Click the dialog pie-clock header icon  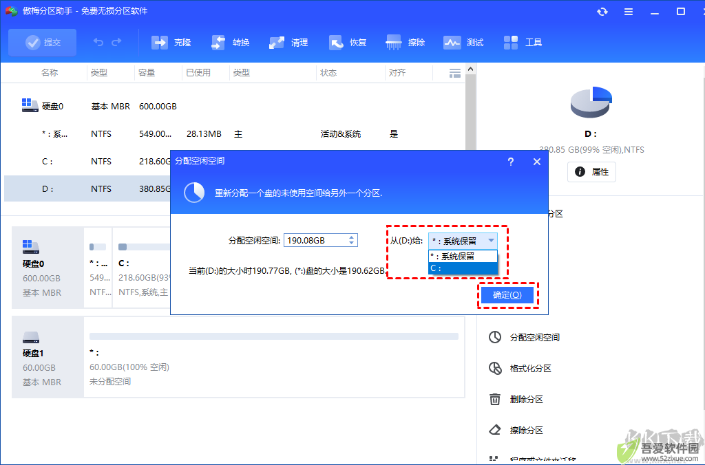tap(194, 193)
